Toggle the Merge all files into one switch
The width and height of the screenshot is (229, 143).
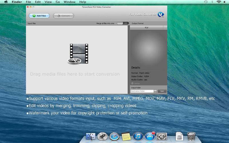(123, 23)
